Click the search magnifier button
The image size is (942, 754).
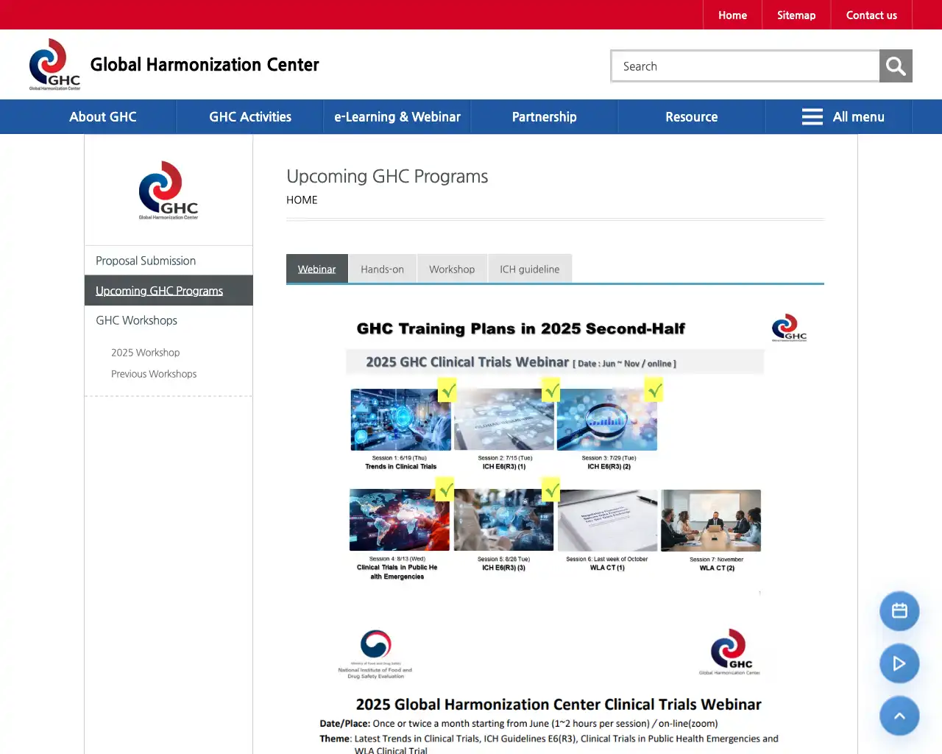(896, 66)
